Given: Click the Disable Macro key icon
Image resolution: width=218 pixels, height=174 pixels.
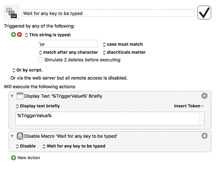Looking at the screenshot, I should point(20,136).
